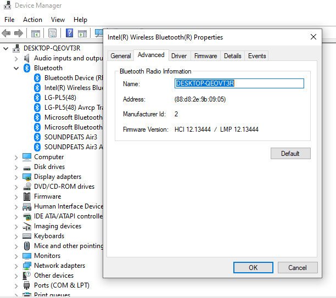Expand the Imaging devices category
The image size is (336, 298).
tap(15, 226)
